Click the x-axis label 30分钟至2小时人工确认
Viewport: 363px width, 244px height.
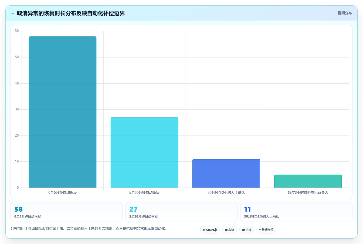tap(226, 192)
